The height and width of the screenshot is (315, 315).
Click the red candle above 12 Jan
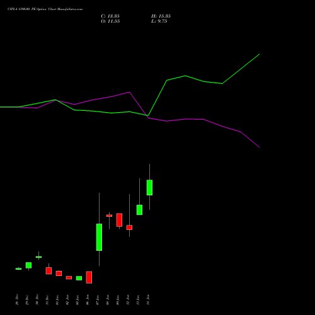coord(129,227)
